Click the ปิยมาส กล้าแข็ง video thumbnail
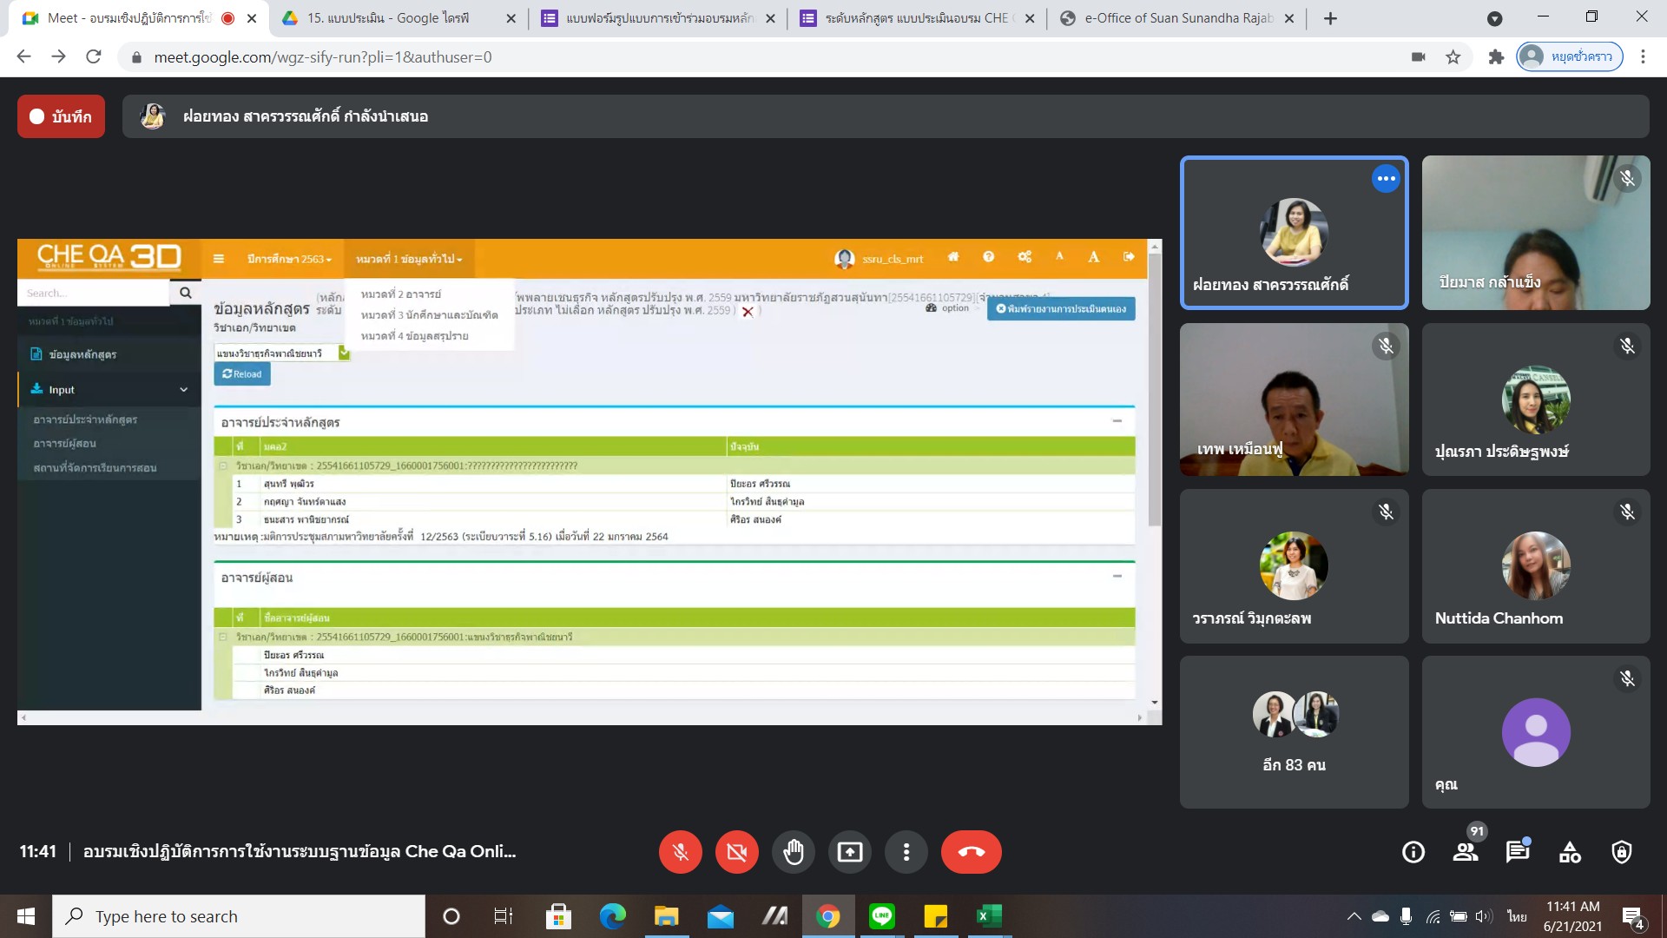 (1535, 233)
